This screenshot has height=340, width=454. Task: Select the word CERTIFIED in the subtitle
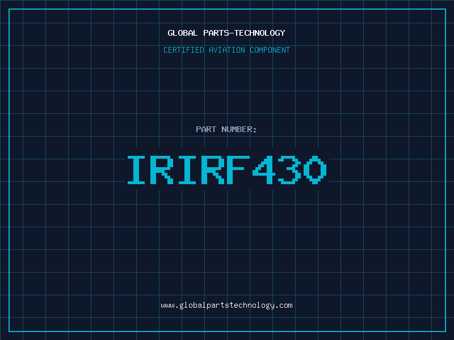(183, 50)
